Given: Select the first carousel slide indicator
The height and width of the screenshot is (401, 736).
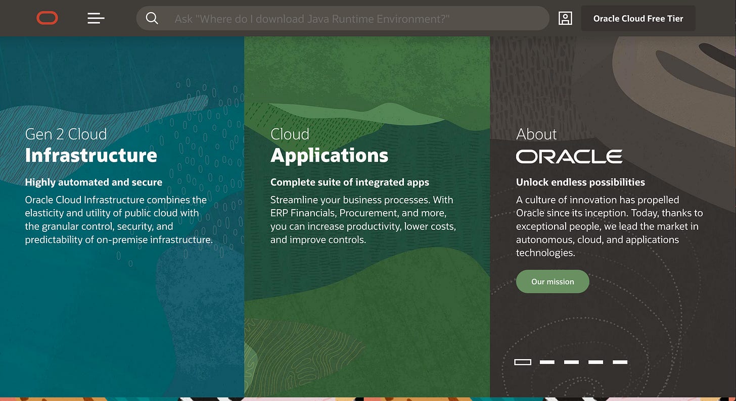Looking at the screenshot, I should 523,362.
